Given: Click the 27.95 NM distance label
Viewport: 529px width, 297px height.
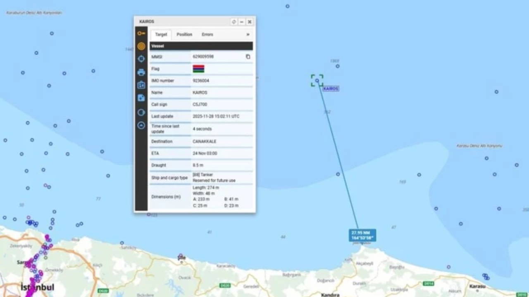Looking at the screenshot, I should click(x=362, y=236).
